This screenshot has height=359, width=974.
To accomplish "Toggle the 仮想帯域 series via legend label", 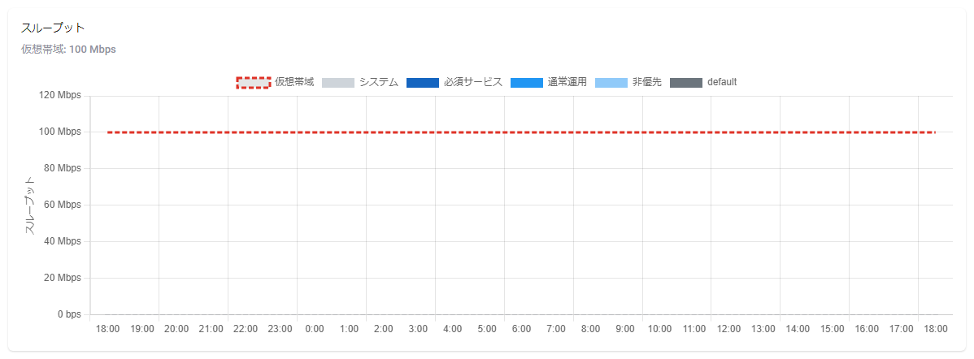I will pyautogui.click(x=294, y=82).
